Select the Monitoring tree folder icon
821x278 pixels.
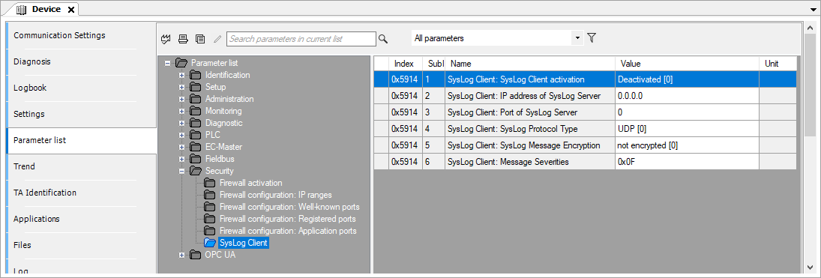(195, 111)
